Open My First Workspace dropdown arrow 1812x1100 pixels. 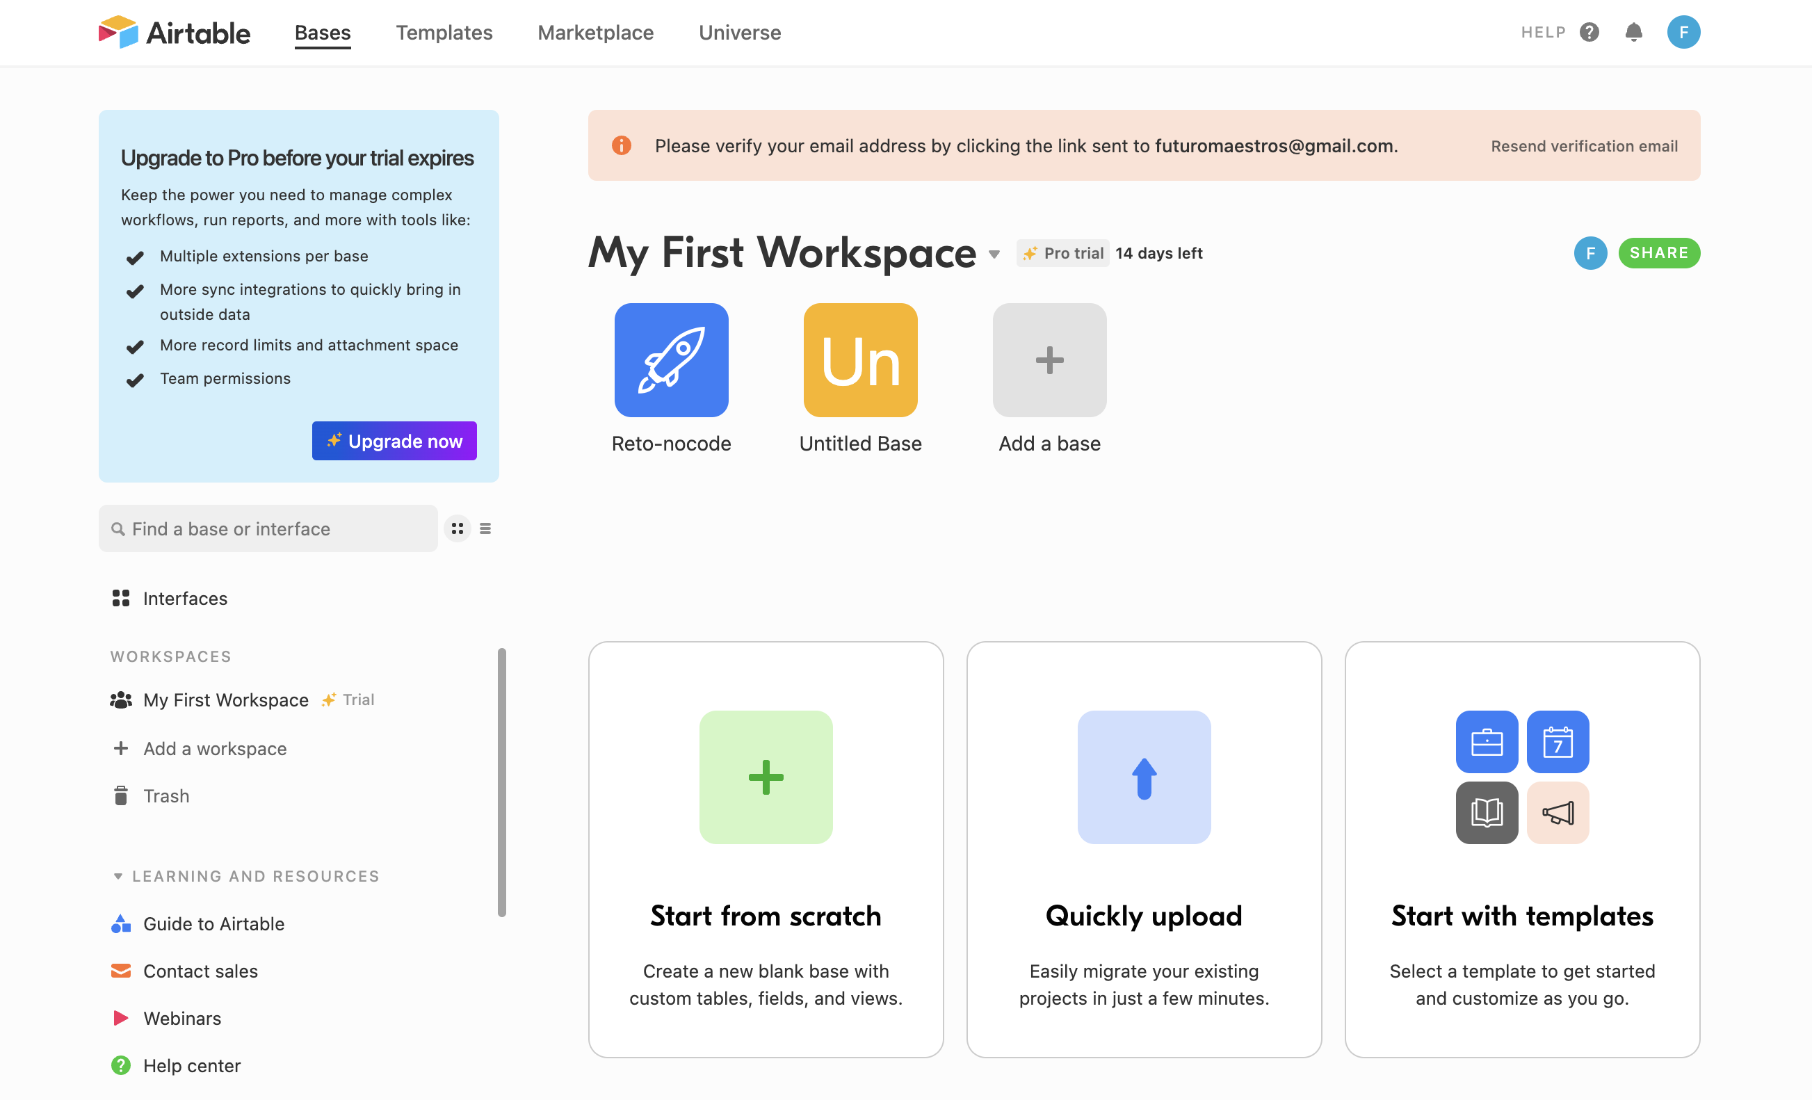pos(994,254)
